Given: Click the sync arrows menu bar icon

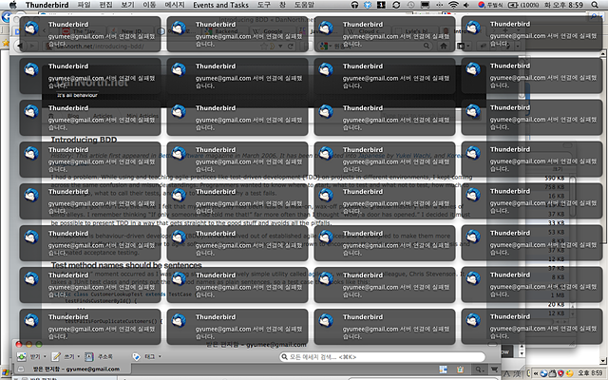Looking at the screenshot, I should [396, 5].
